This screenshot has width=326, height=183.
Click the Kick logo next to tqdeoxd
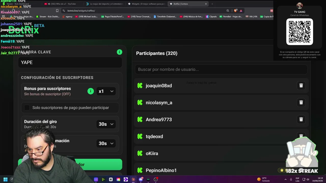pos(140,136)
